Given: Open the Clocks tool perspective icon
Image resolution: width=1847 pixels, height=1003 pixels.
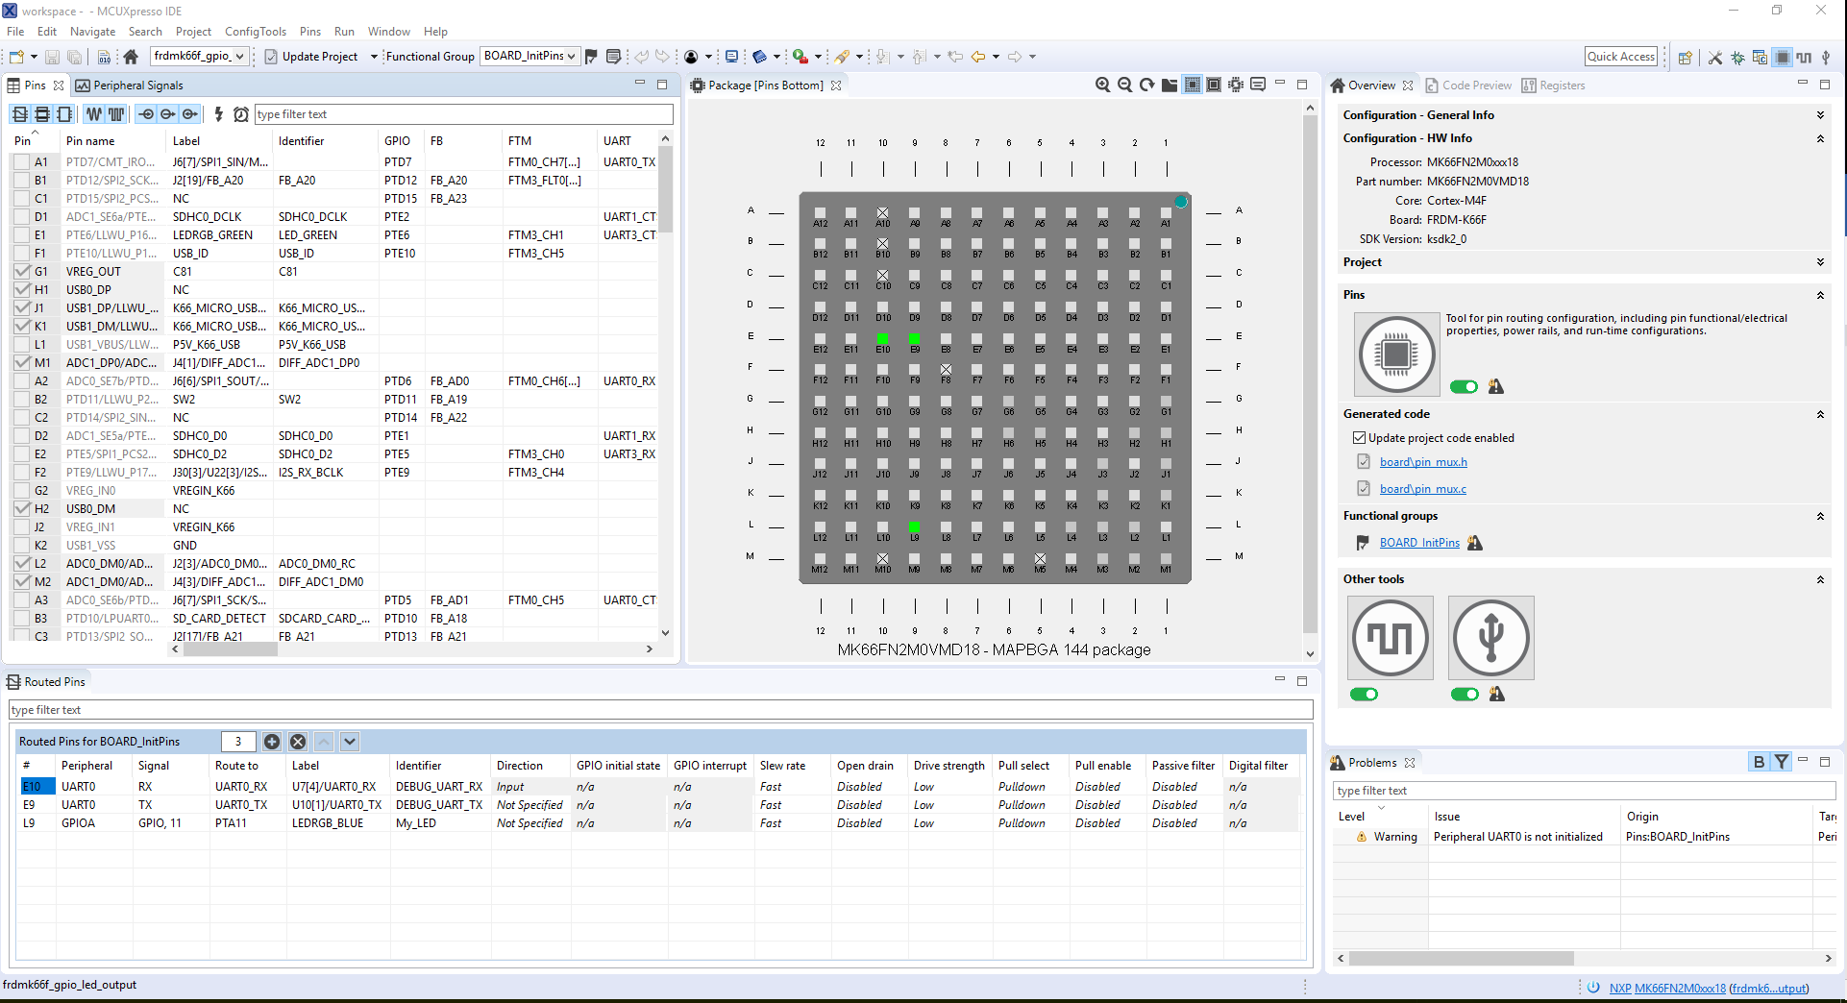Looking at the screenshot, I should click(1804, 58).
